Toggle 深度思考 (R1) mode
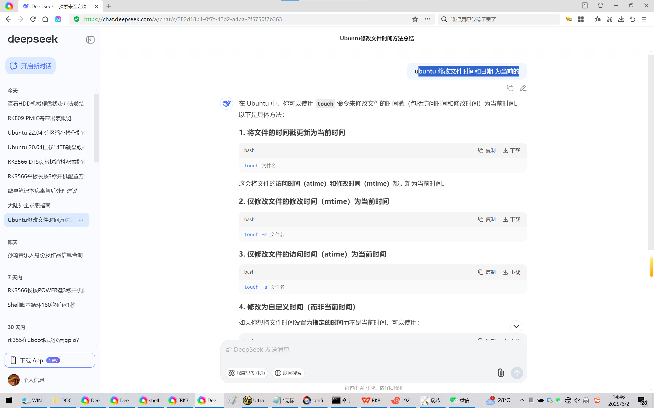The image size is (654, 408). point(247,373)
